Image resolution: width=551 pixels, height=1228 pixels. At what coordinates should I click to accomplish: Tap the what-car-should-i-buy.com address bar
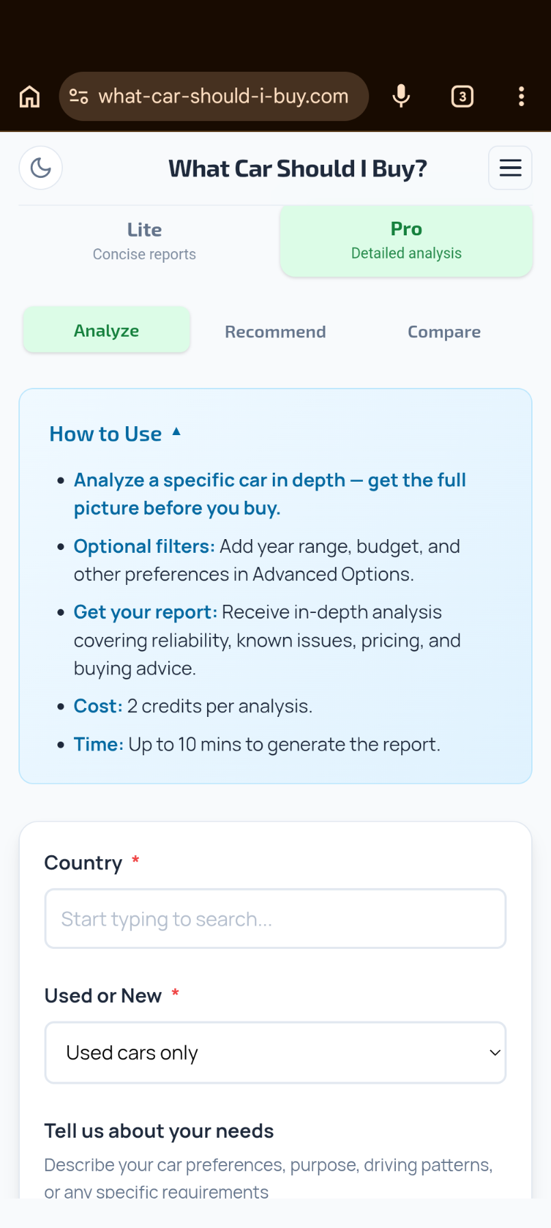pos(224,96)
